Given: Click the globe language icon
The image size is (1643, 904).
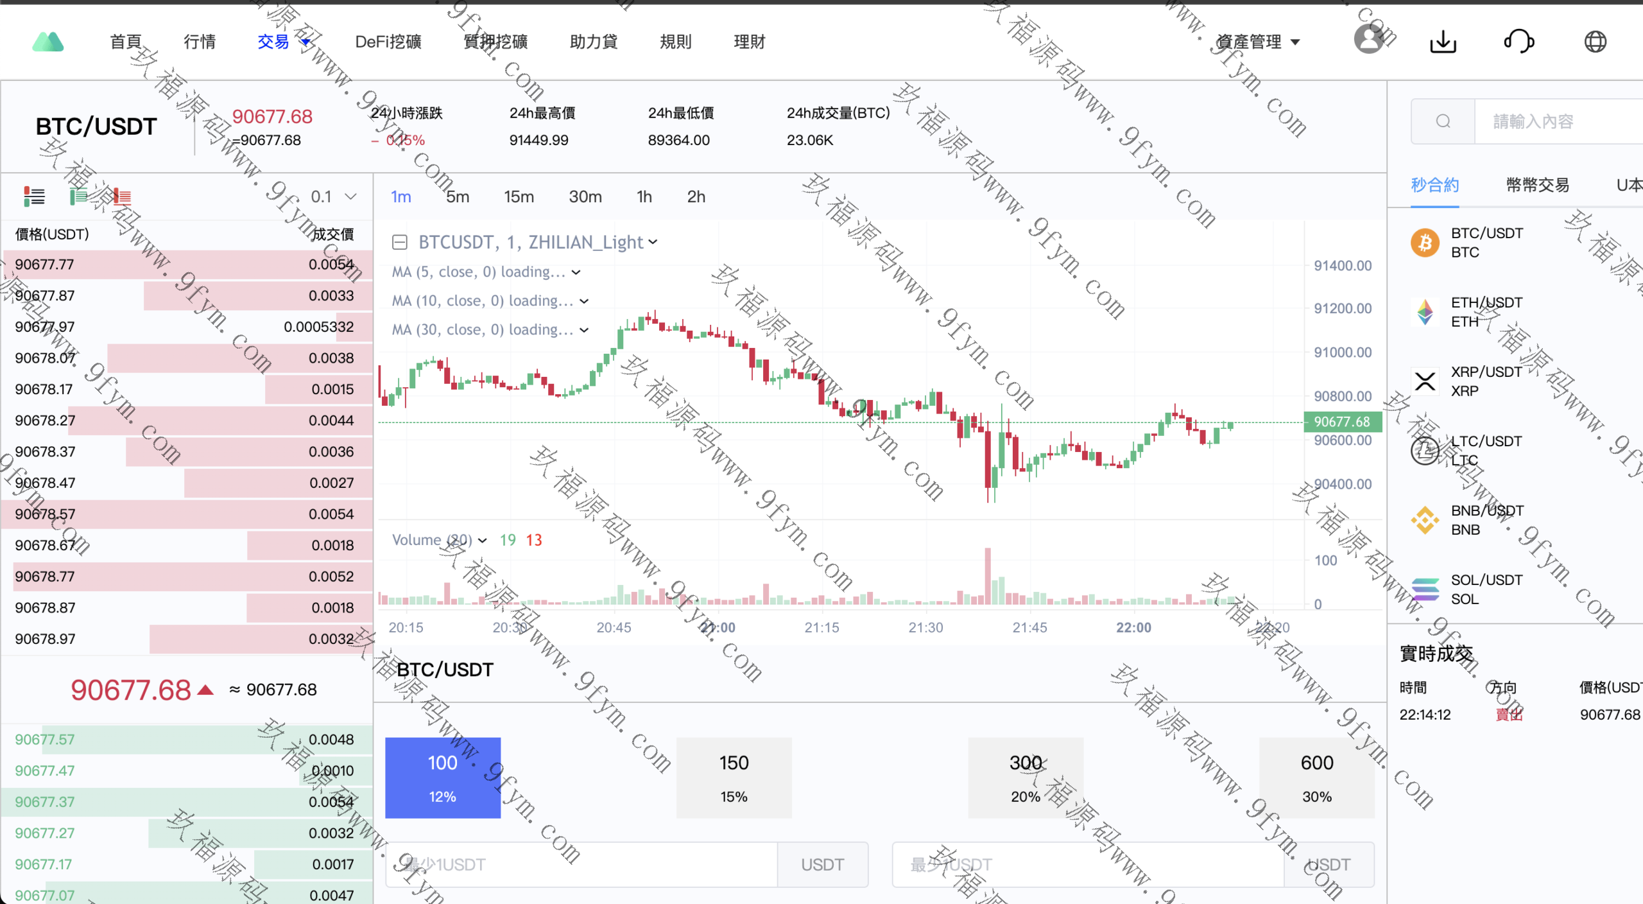Looking at the screenshot, I should 1595,42.
